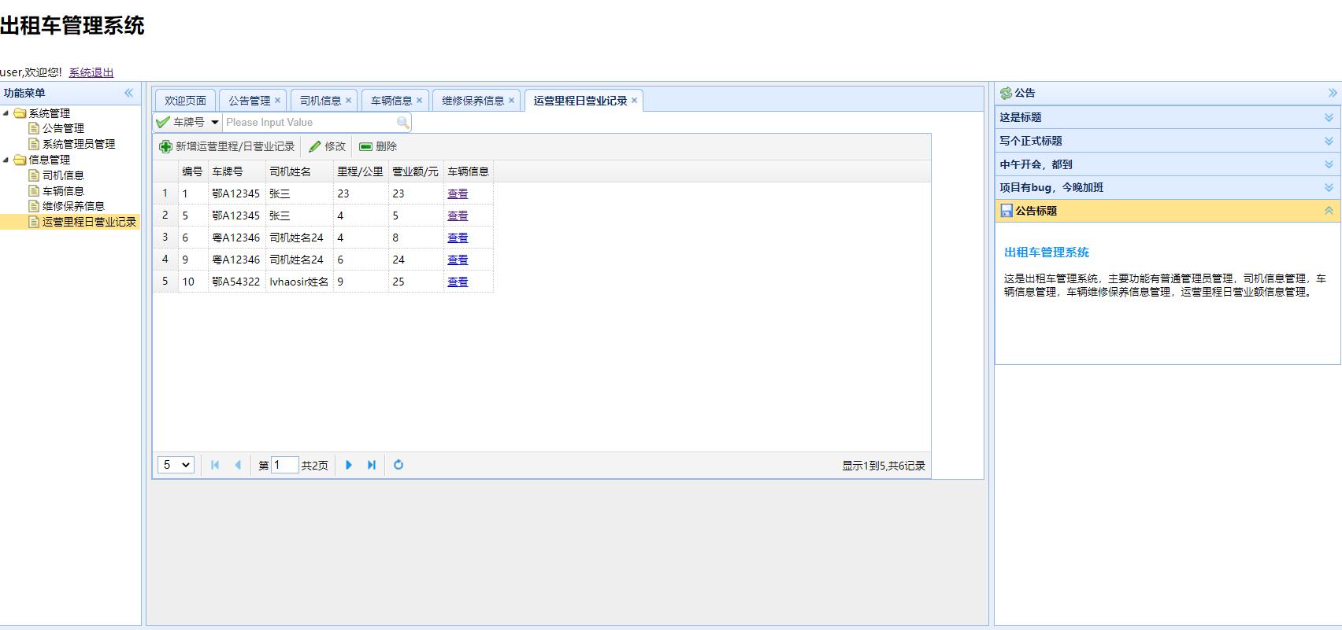This screenshot has width=1342, height=630.
Task: Go to the previous page
Action: (238, 465)
